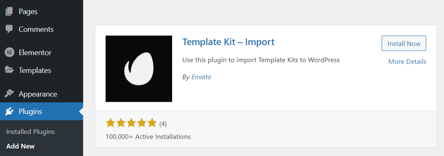The width and height of the screenshot is (444, 156).
Task: Click the Install Now button
Action: (404, 44)
